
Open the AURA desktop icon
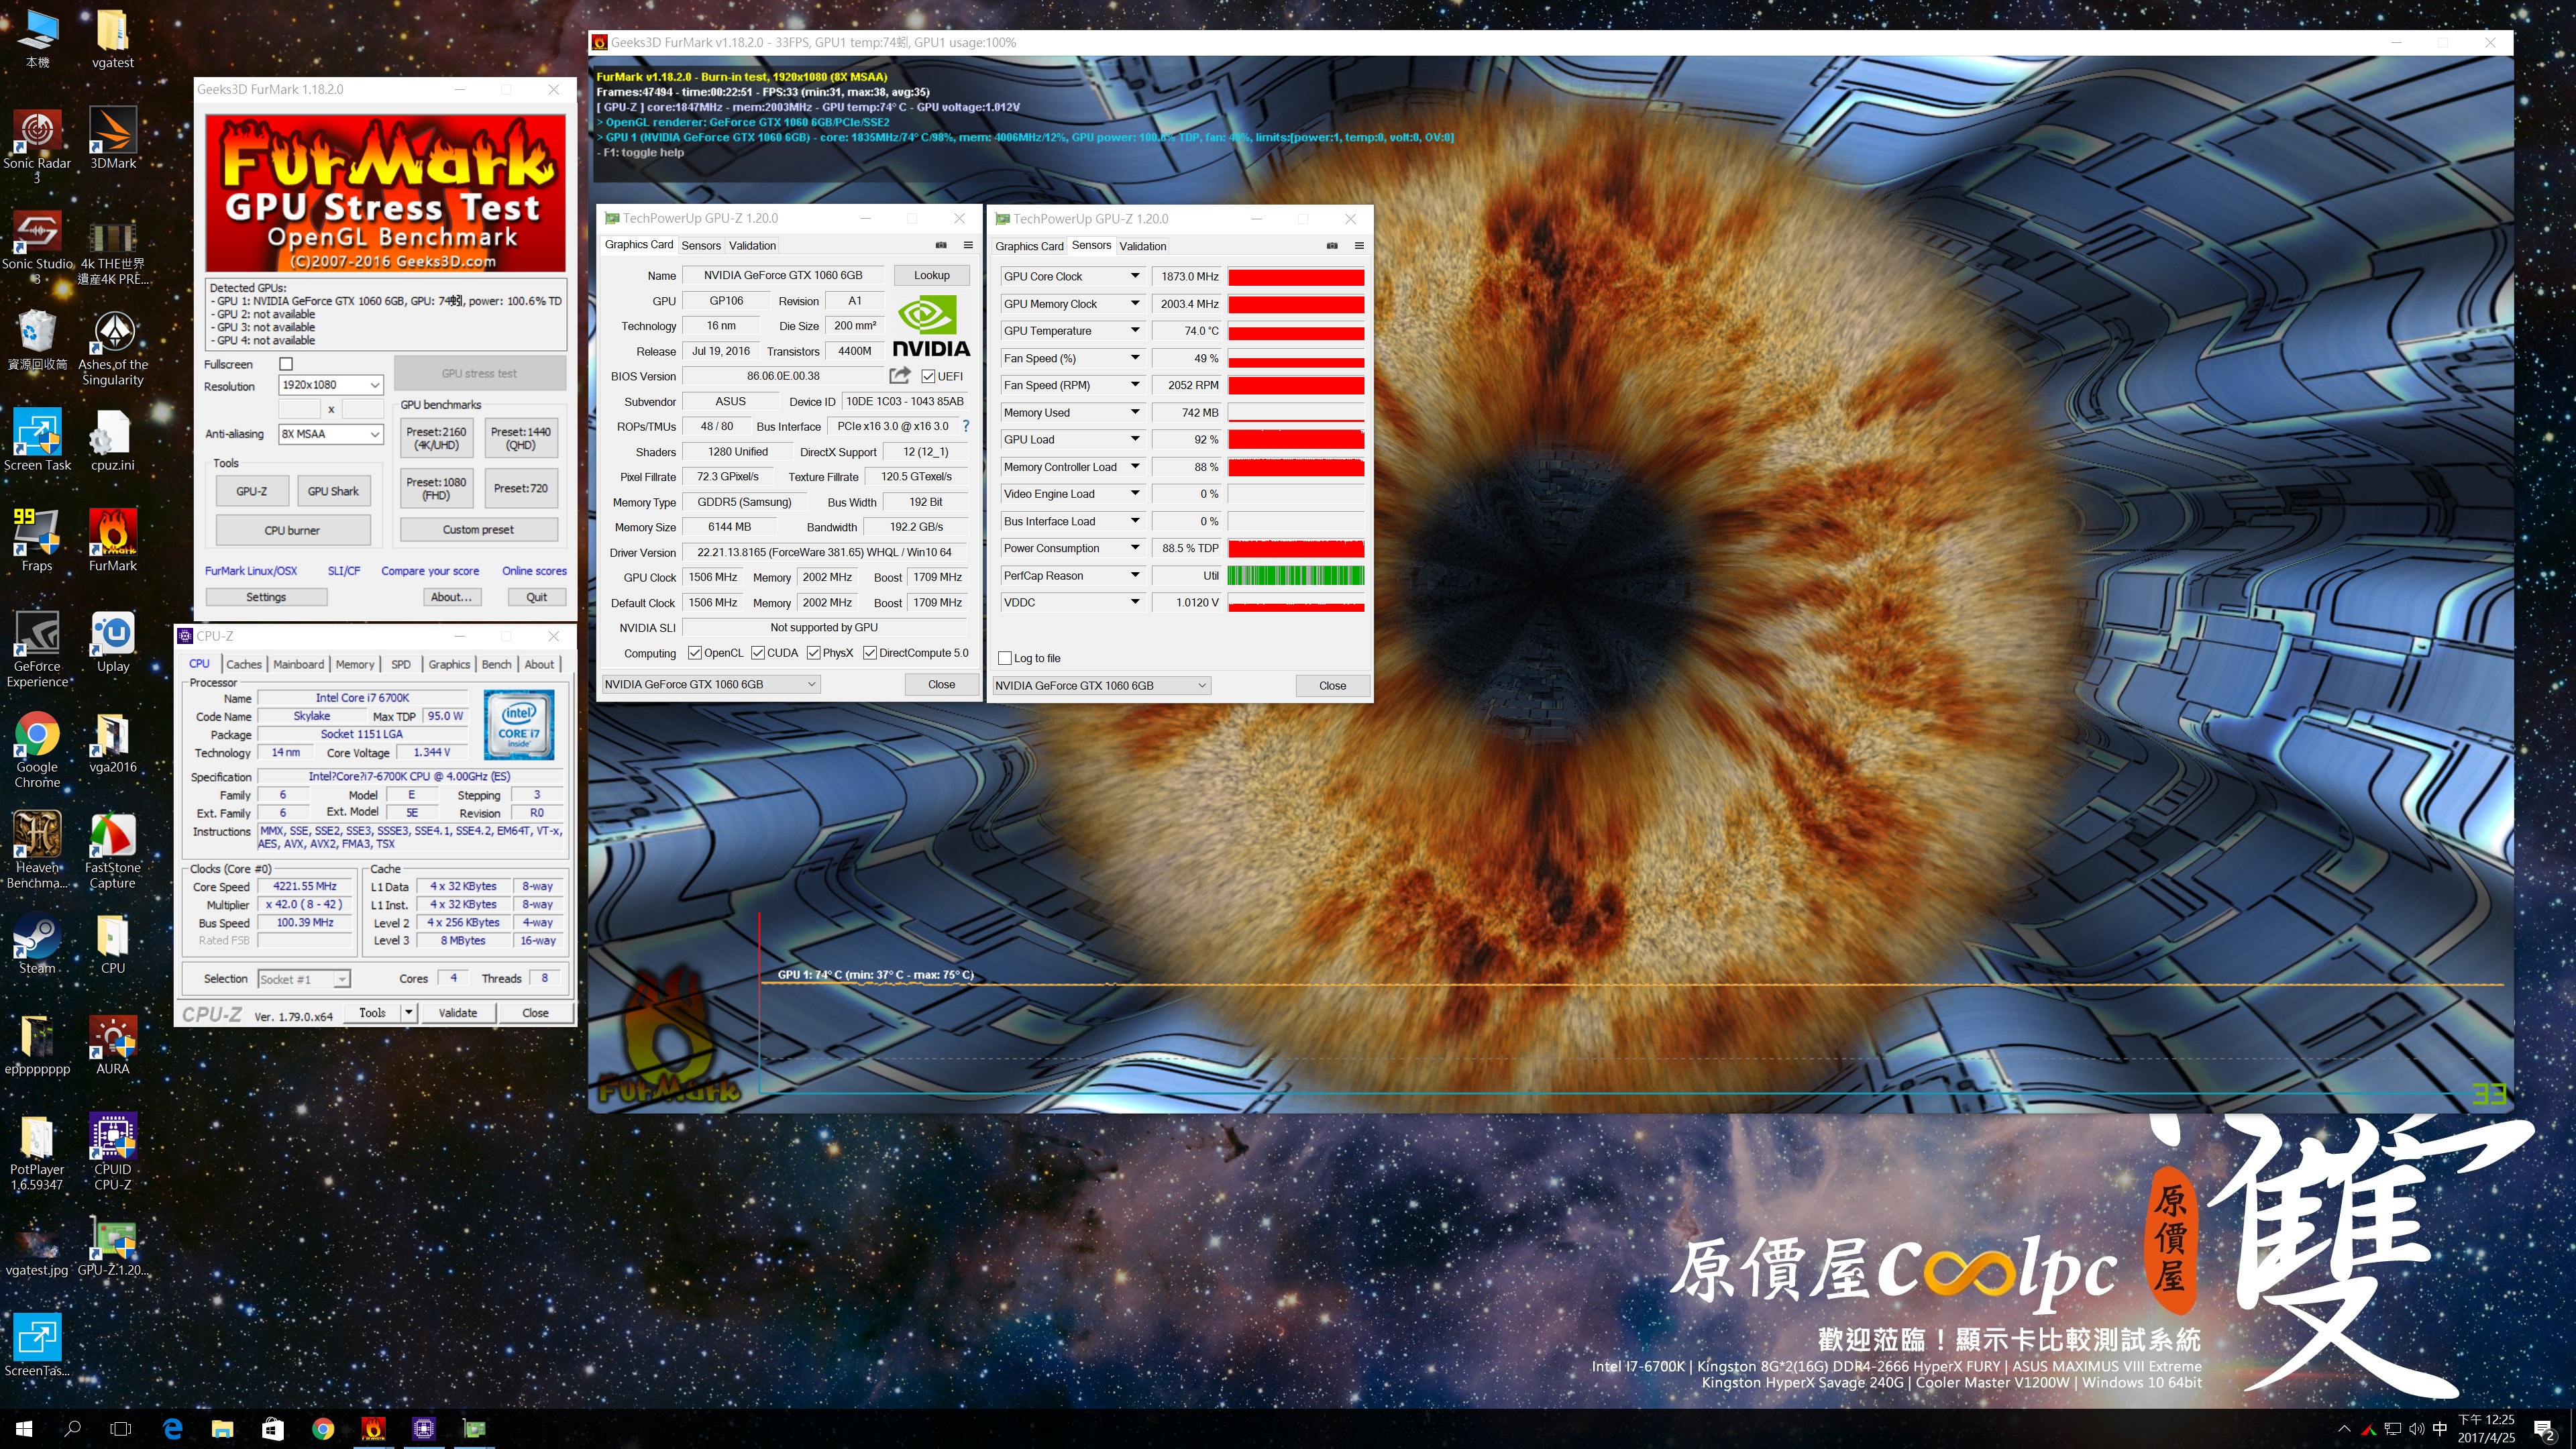click(113, 1044)
